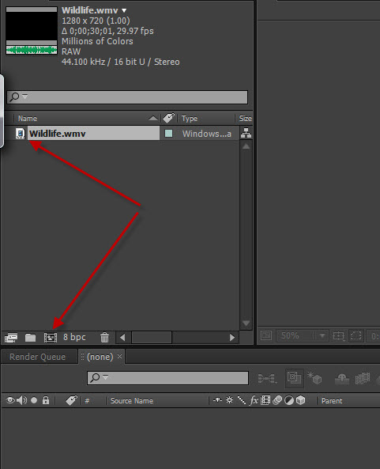This screenshot has width=380, height=469.
Task: Delete selected item with trash icon
Action: pyautogui.click(x=104, y=338)
